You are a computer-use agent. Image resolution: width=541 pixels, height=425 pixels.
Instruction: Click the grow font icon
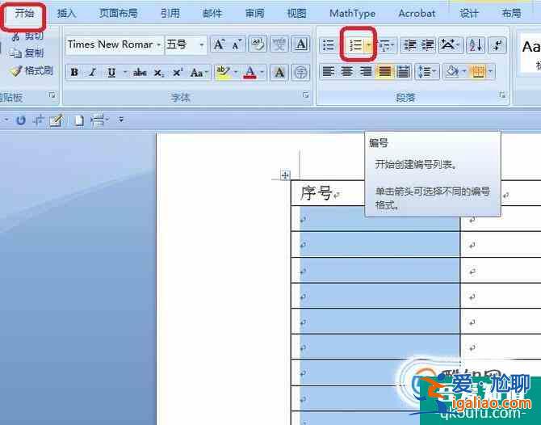pyautogui.click(x=219, y=45)
